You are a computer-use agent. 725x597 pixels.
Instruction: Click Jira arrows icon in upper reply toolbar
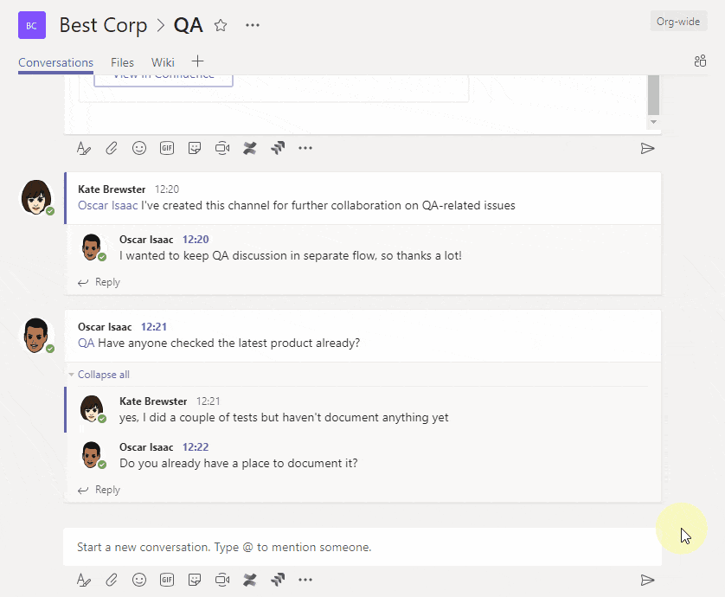[x=278, y=148]
